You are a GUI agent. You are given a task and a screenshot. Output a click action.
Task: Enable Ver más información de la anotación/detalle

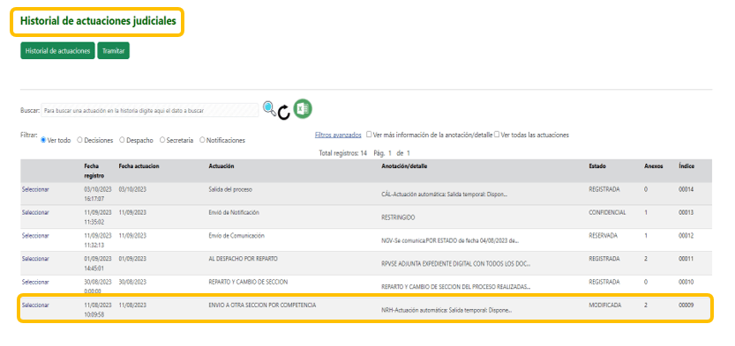click(x=369, y=134)
